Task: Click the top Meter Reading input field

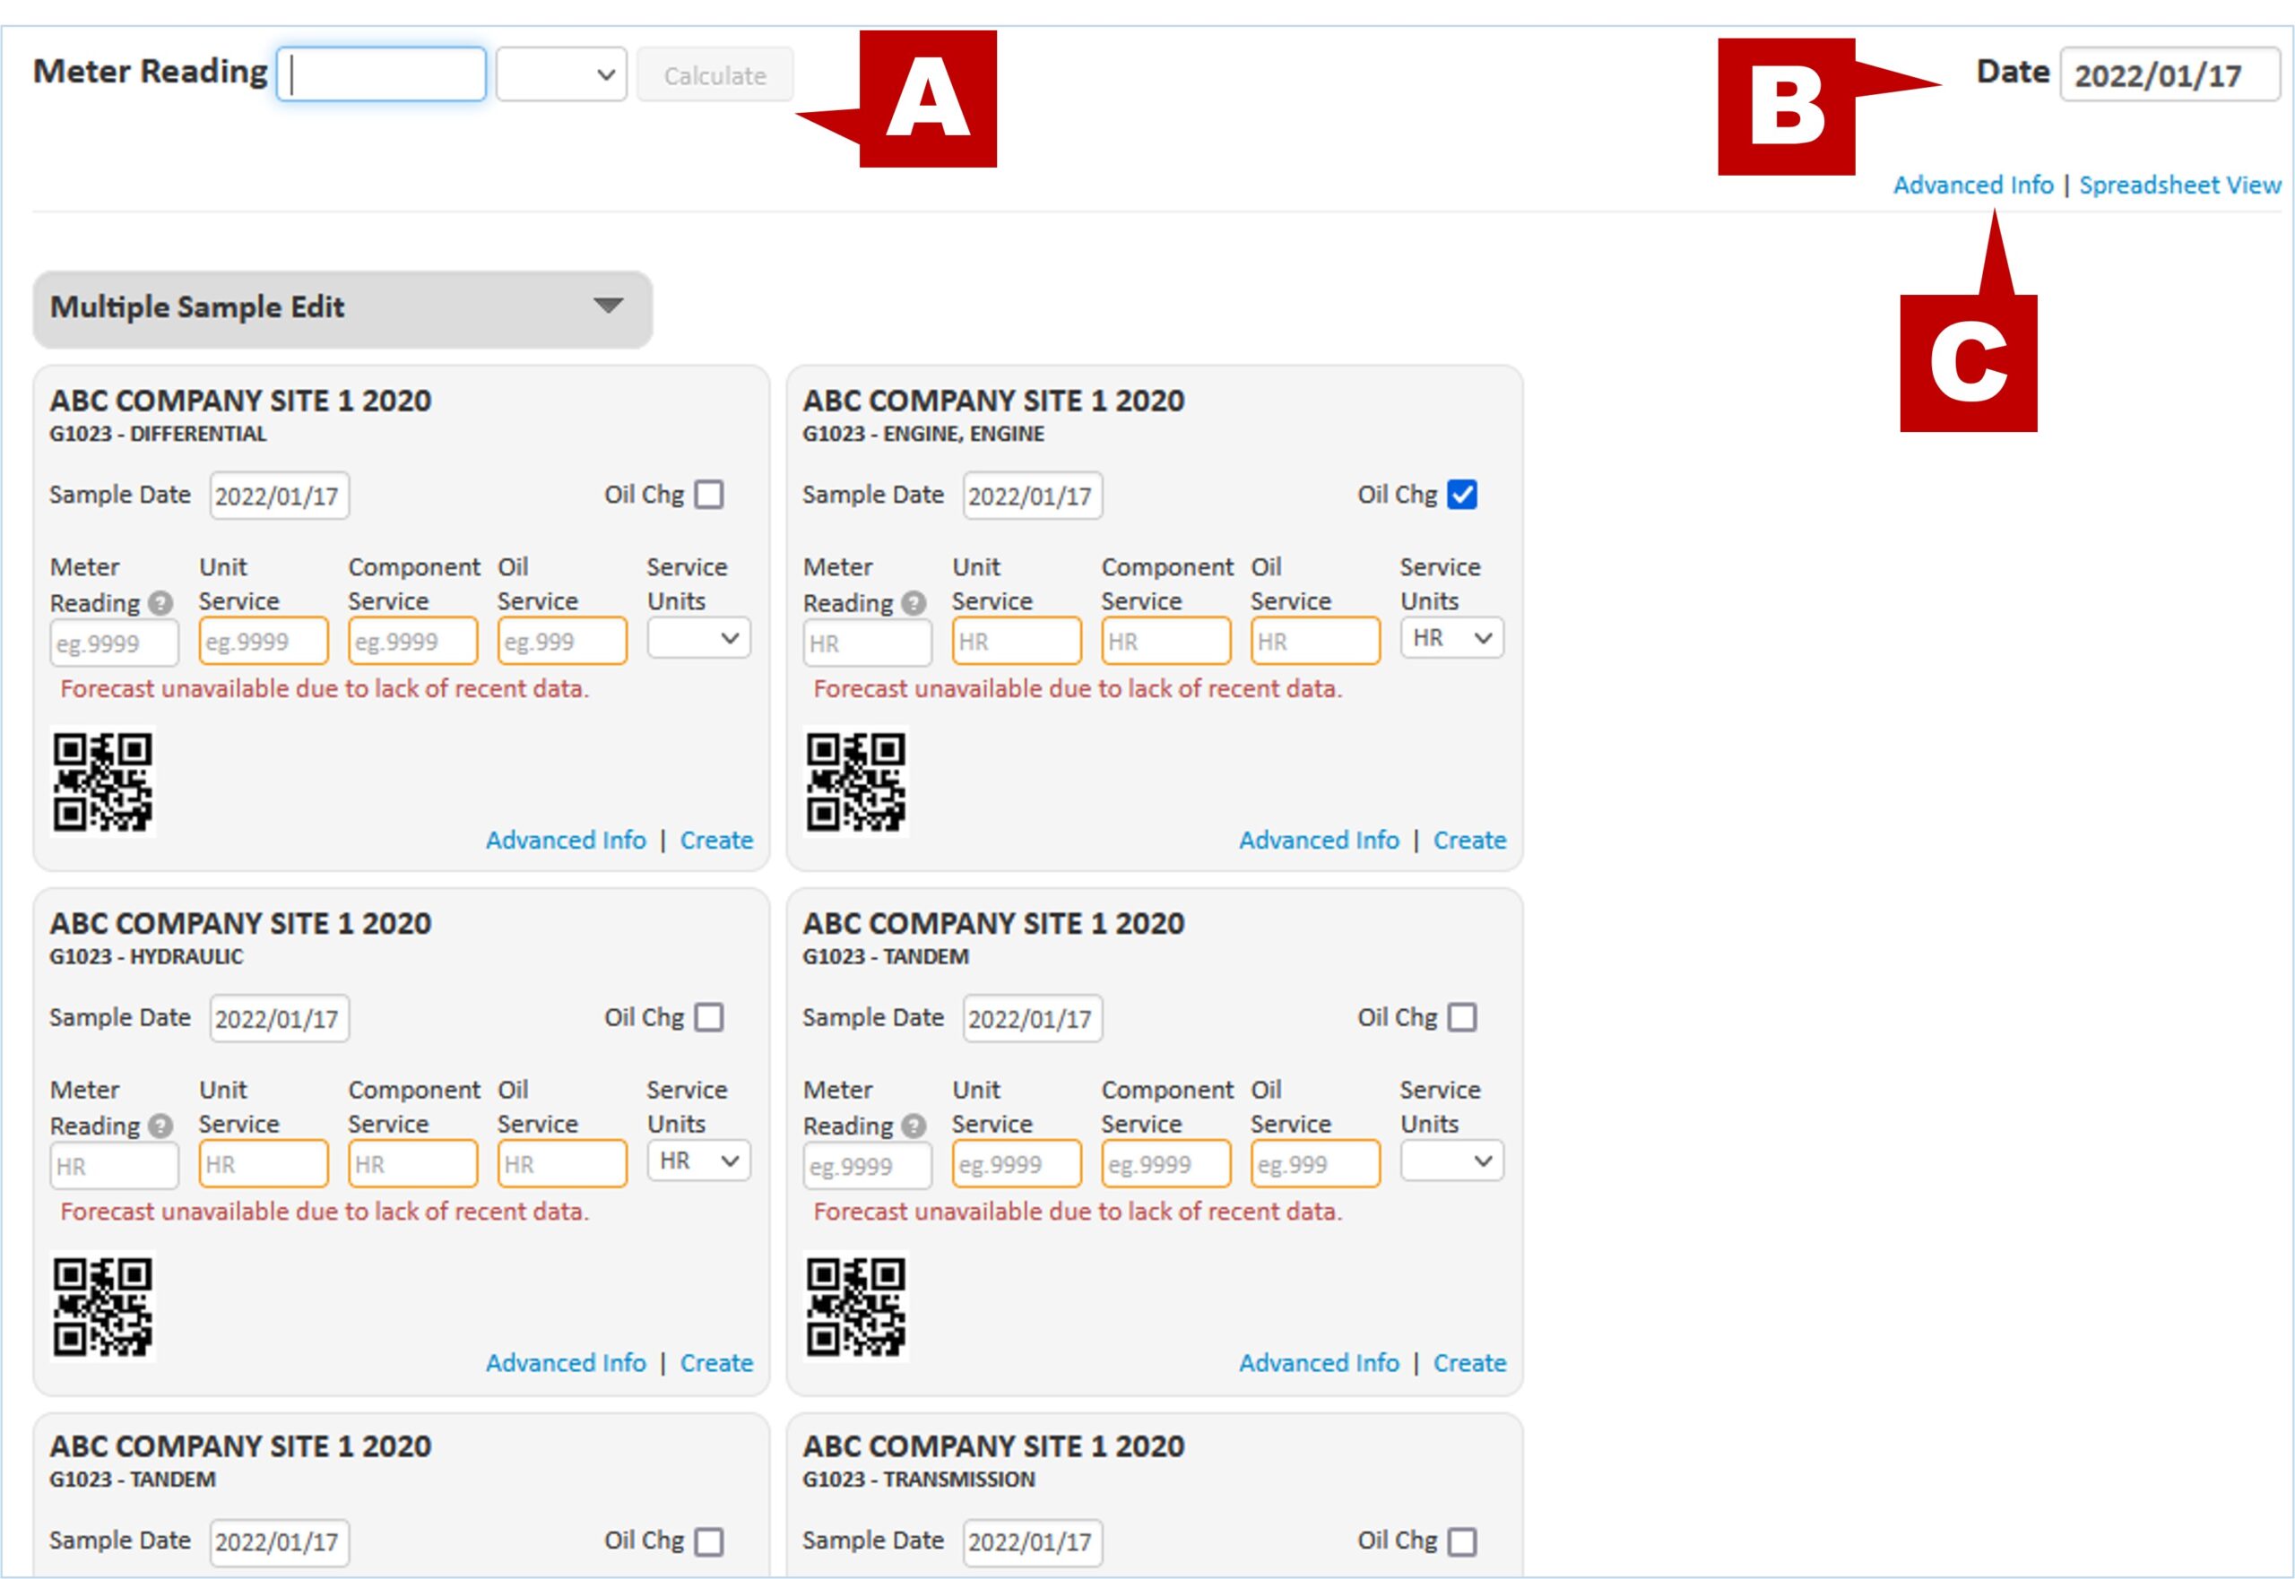Action: pyautogui.click(x=382, y=75)
